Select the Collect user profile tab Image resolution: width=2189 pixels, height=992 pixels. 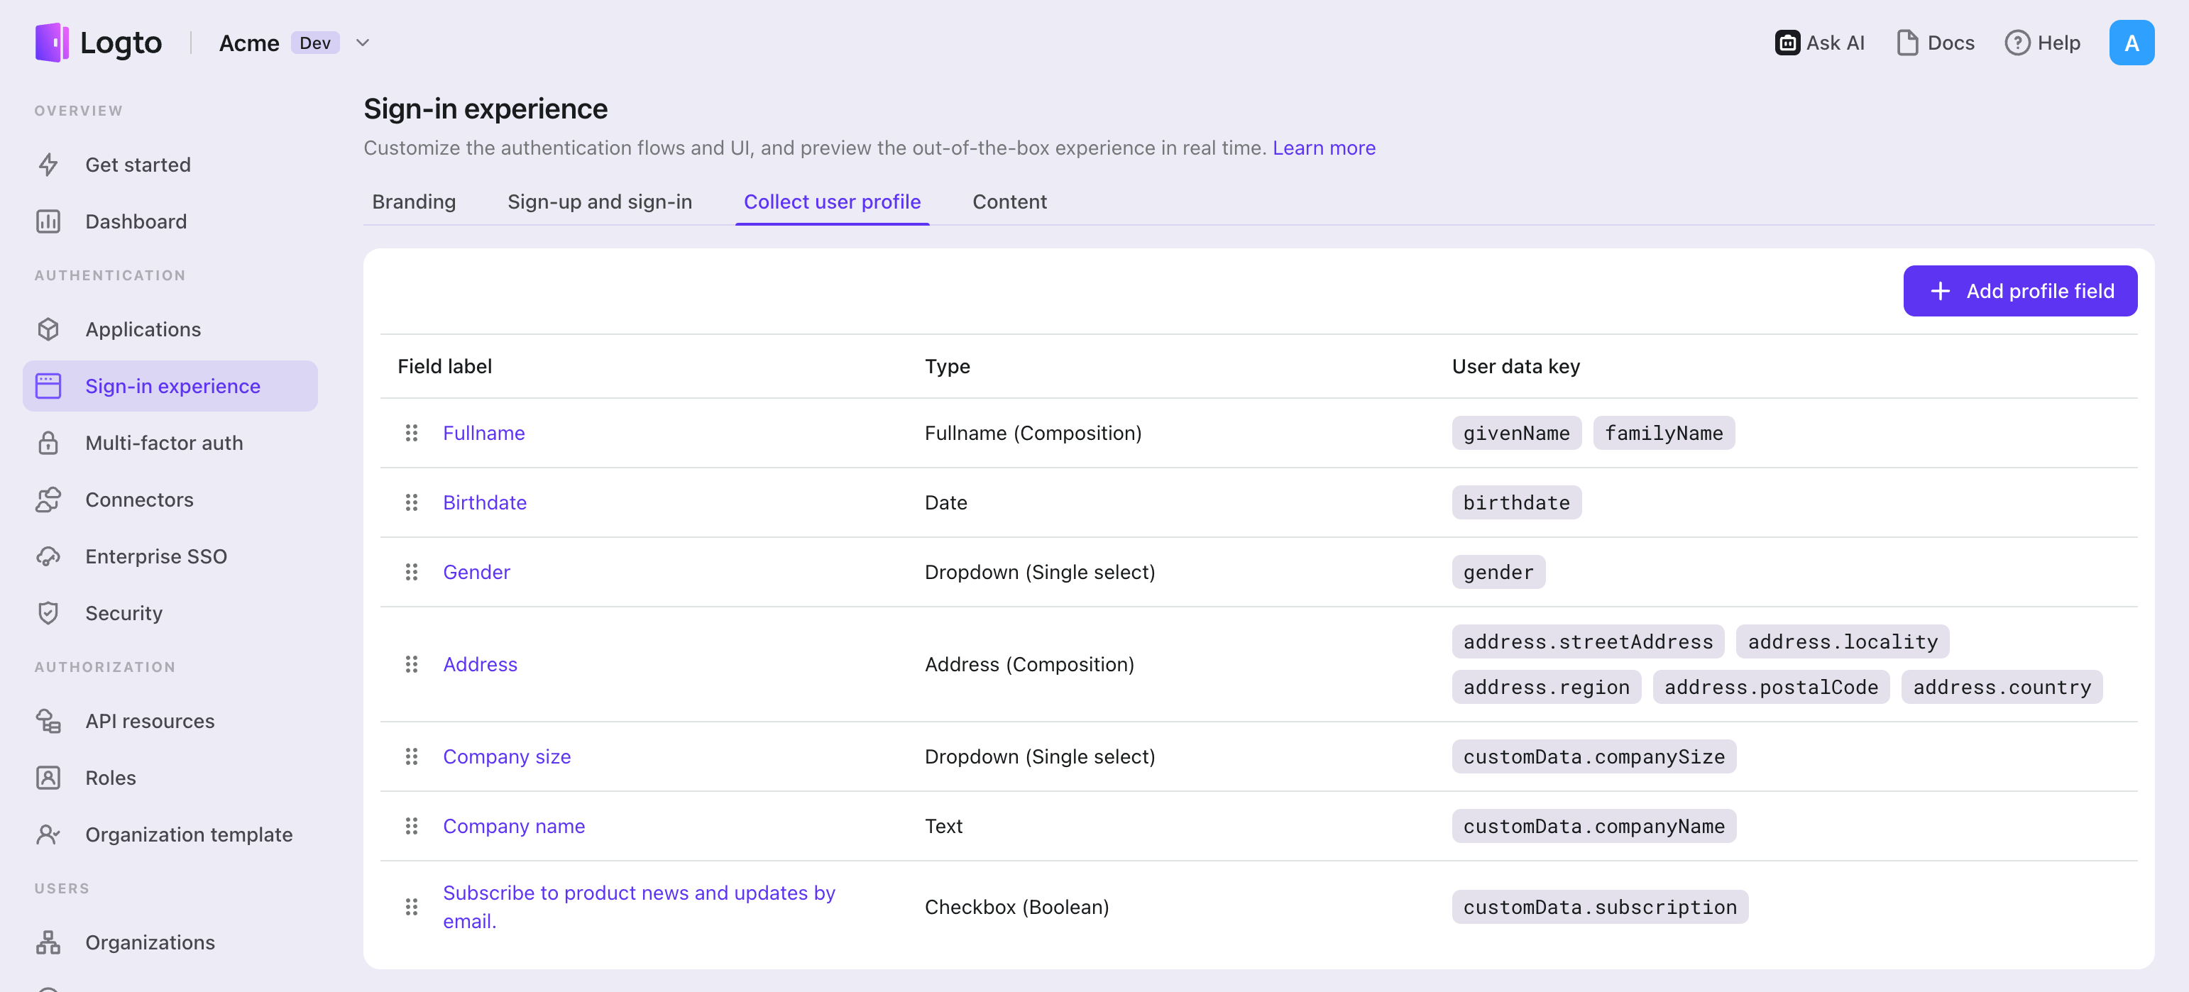(x=832, y=202)
